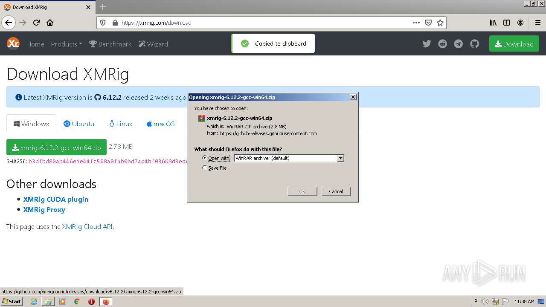Show site security padlock info

click(x=114, y=23)
